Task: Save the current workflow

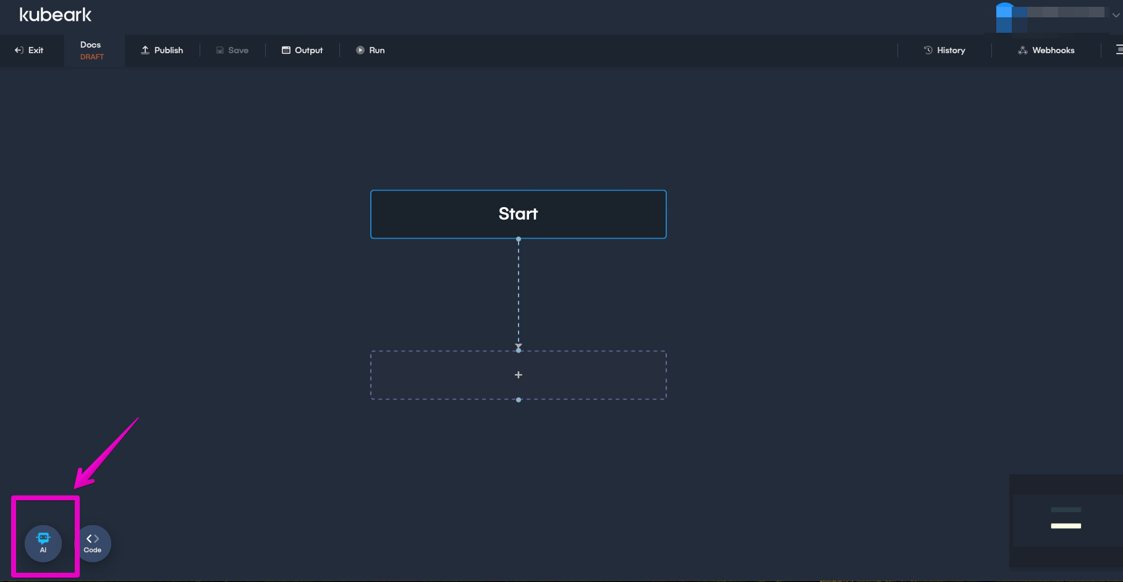Action: pos(232,50)
